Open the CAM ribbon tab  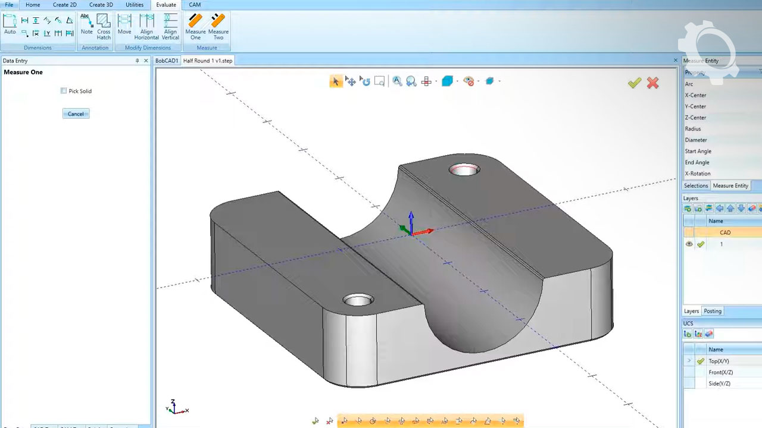pos(195,5)
